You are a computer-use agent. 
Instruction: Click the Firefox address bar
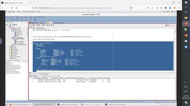pos(81,8)
